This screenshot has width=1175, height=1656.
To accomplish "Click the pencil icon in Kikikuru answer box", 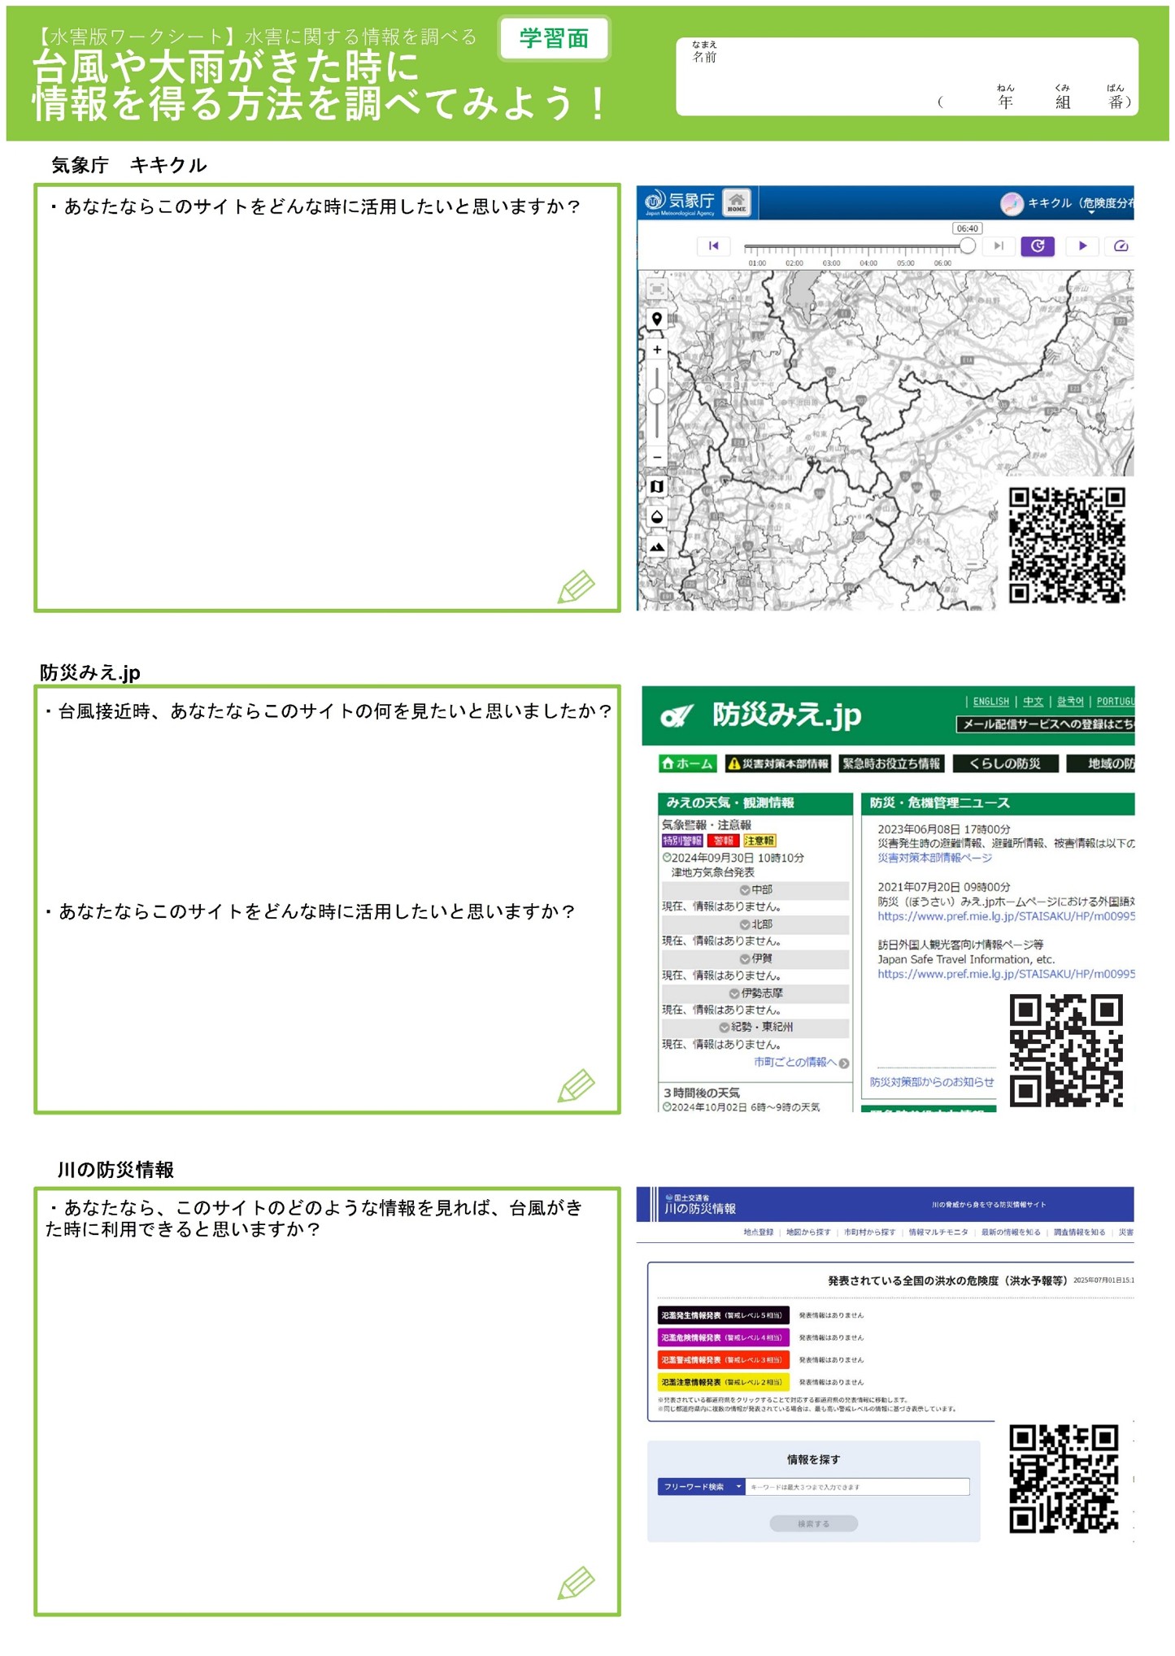I will [577, 586].
